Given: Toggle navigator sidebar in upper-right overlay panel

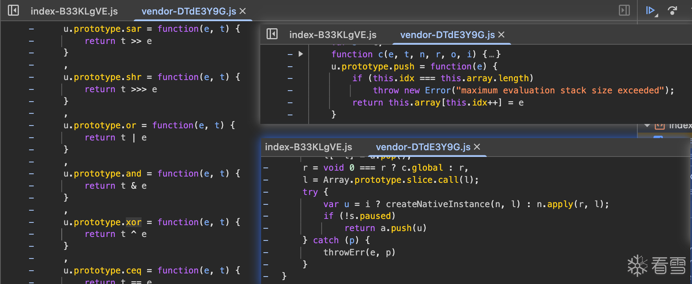Looking at the screenshot, I should tap(272, 34).
